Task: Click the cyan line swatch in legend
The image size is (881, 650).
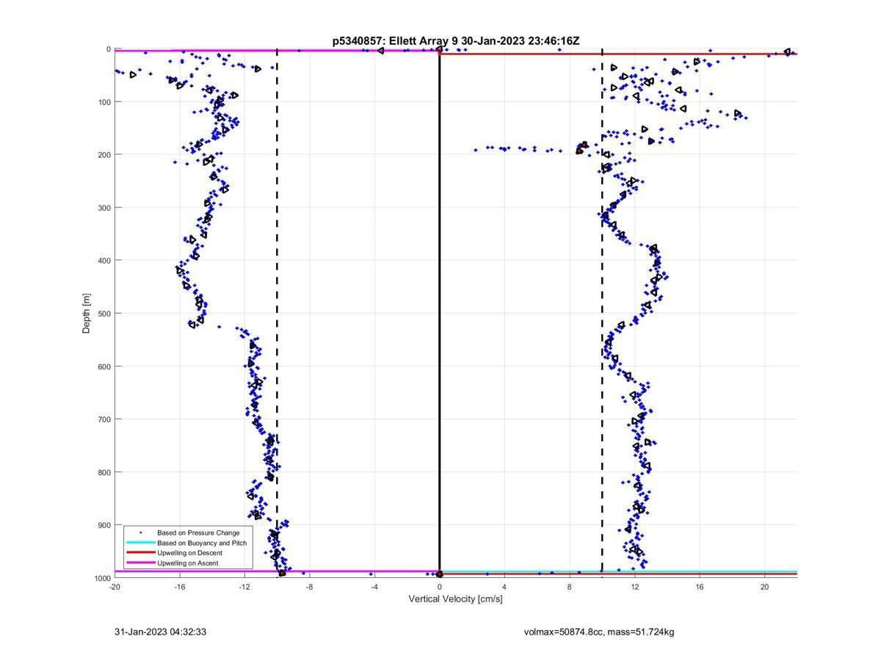Action: point(140,543)
